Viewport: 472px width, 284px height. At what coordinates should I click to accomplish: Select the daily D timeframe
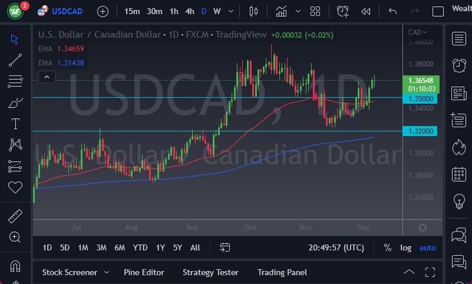204,11
